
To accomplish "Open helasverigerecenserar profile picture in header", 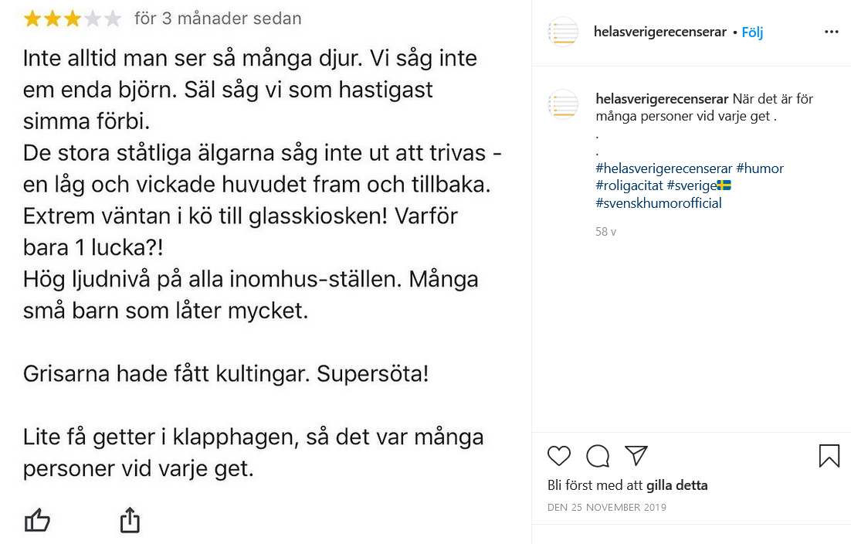I will [x=563, y=32].
